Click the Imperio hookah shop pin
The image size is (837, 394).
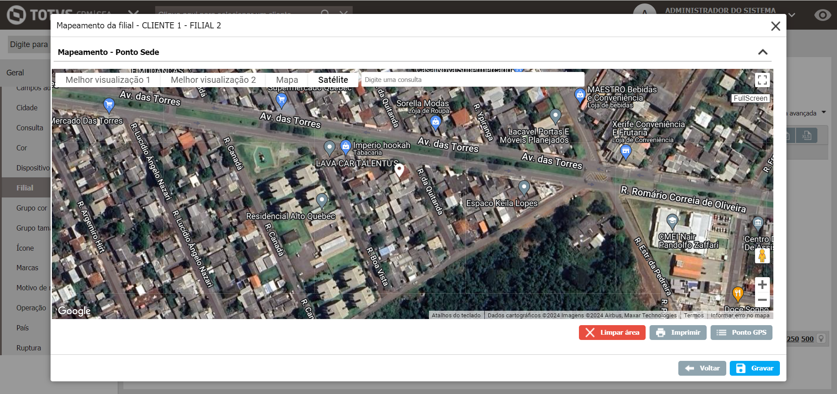coord(346,147)
